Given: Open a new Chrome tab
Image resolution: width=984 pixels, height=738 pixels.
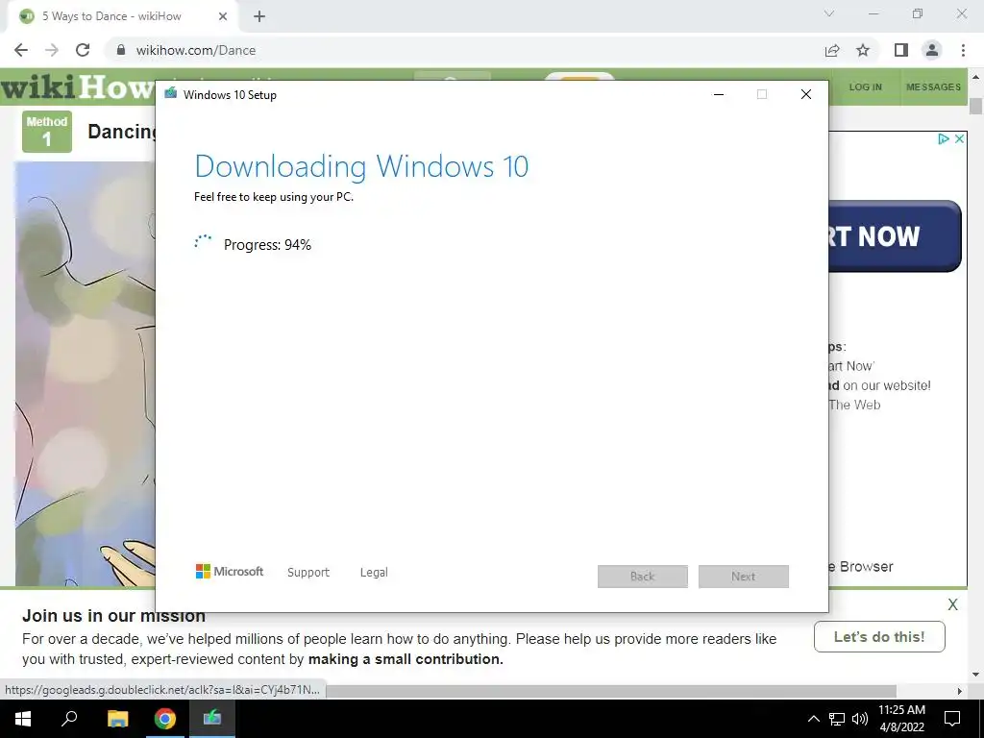Looking at the screenshot, I should tap(259, 16).
